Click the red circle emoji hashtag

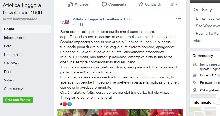65,104
